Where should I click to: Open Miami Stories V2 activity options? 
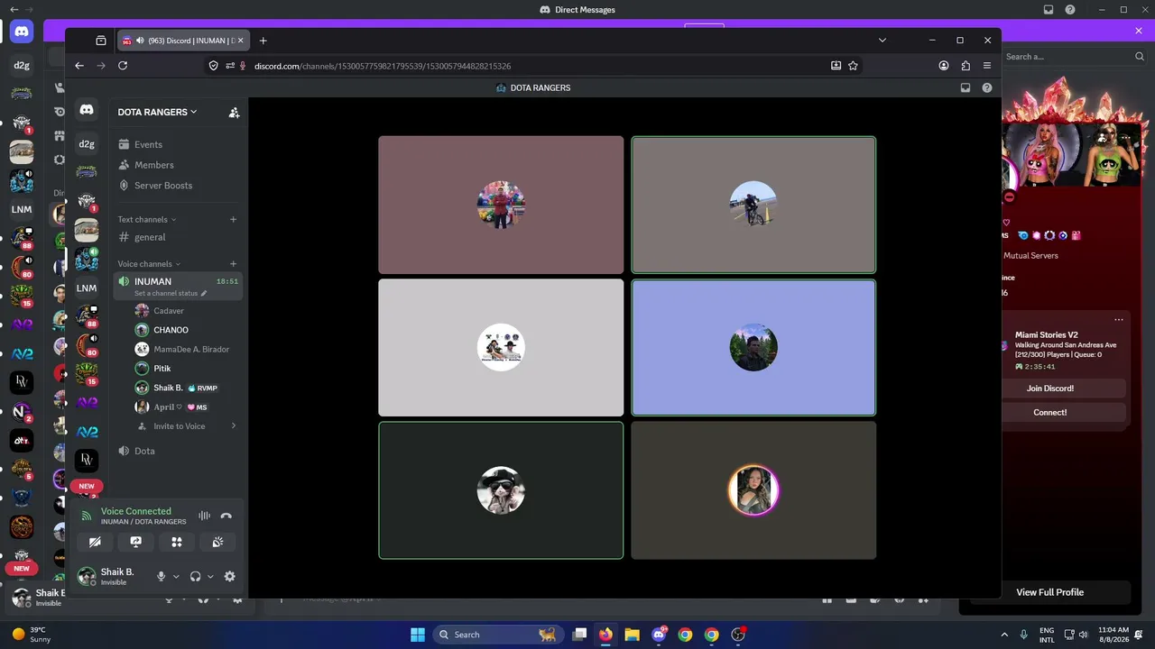point(1119,320)
